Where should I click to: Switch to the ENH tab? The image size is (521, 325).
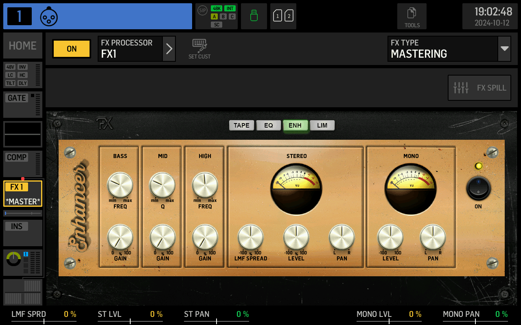(x=295, y=125)
